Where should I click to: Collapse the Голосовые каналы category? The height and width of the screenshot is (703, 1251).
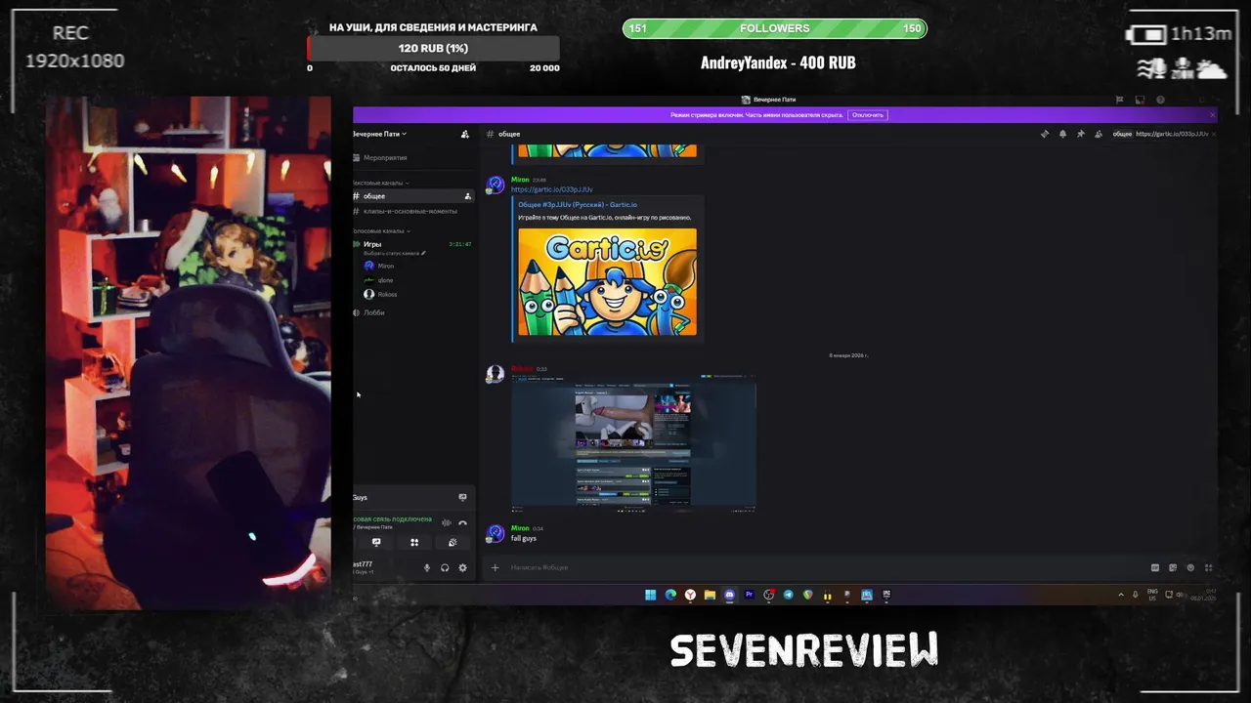[x=381, y=230]
